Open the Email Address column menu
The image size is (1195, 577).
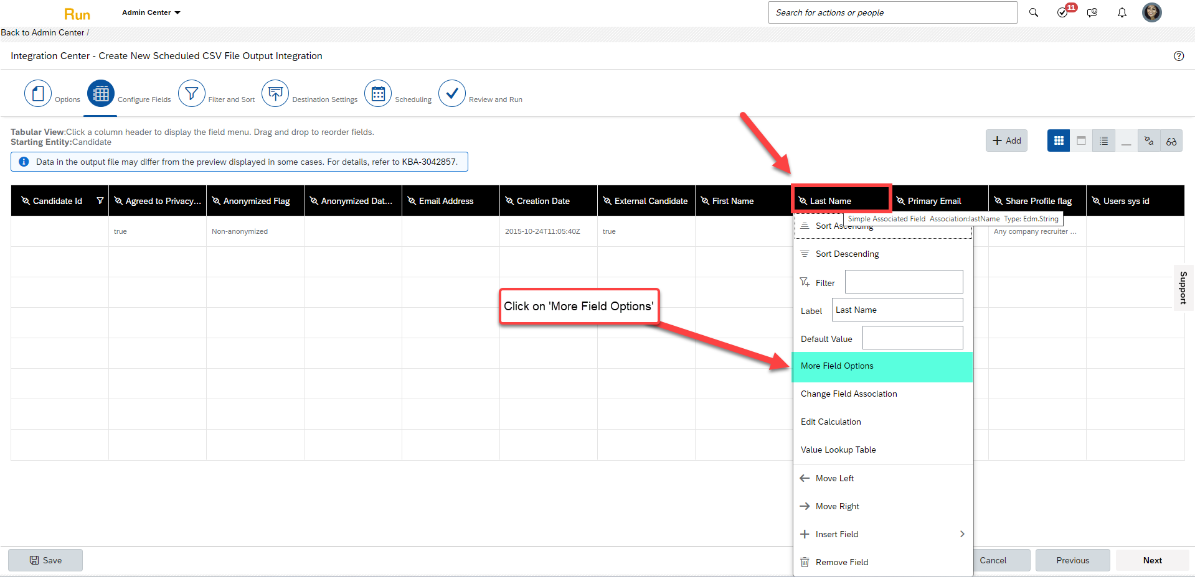click(x=451, y=201)
